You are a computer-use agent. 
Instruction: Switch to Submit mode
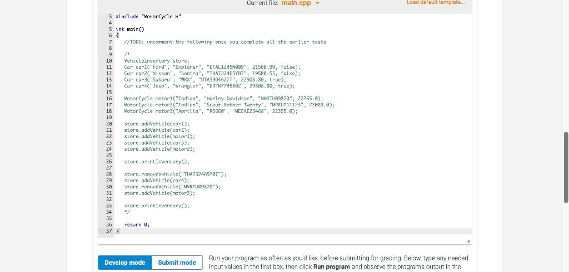click(177, 263)
